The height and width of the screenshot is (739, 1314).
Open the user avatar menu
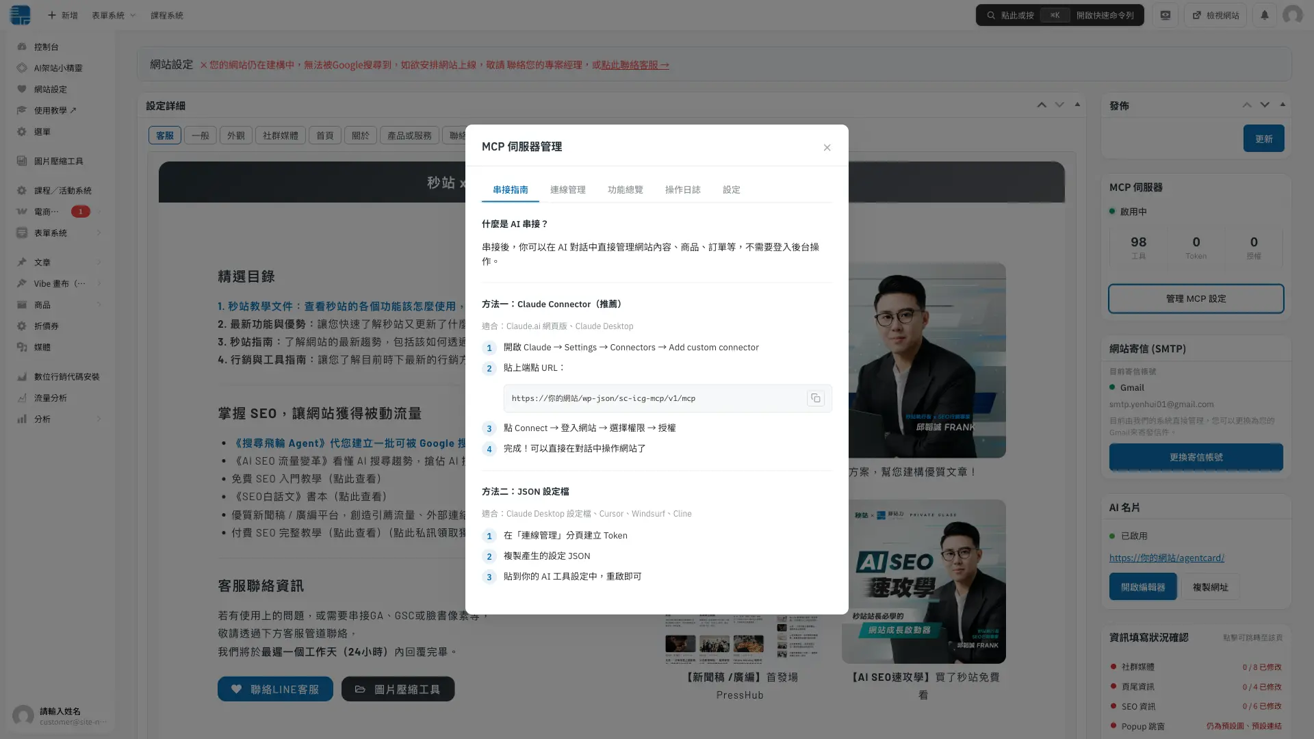(1292, 15)
